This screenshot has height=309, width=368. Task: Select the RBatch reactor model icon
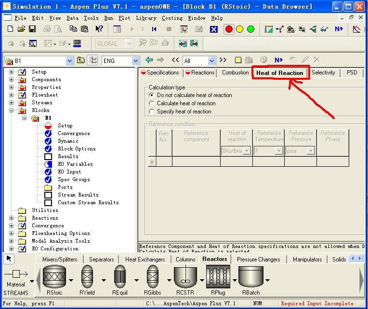tap(251, 277)
